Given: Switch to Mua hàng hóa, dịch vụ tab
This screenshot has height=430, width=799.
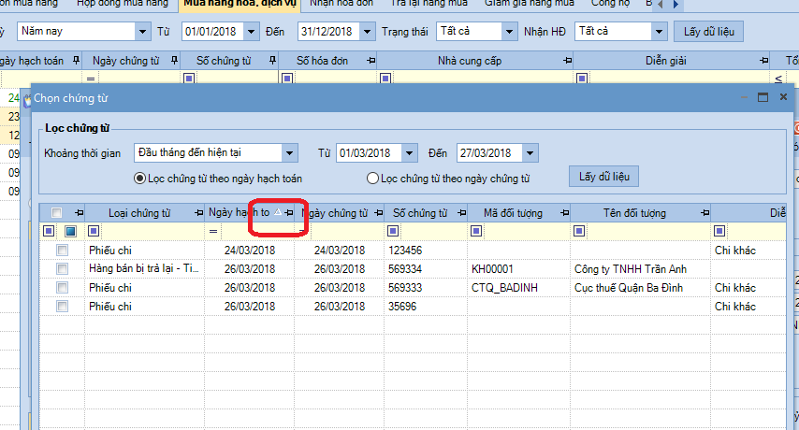Looking at the screenshot, I should pos(240,4).
